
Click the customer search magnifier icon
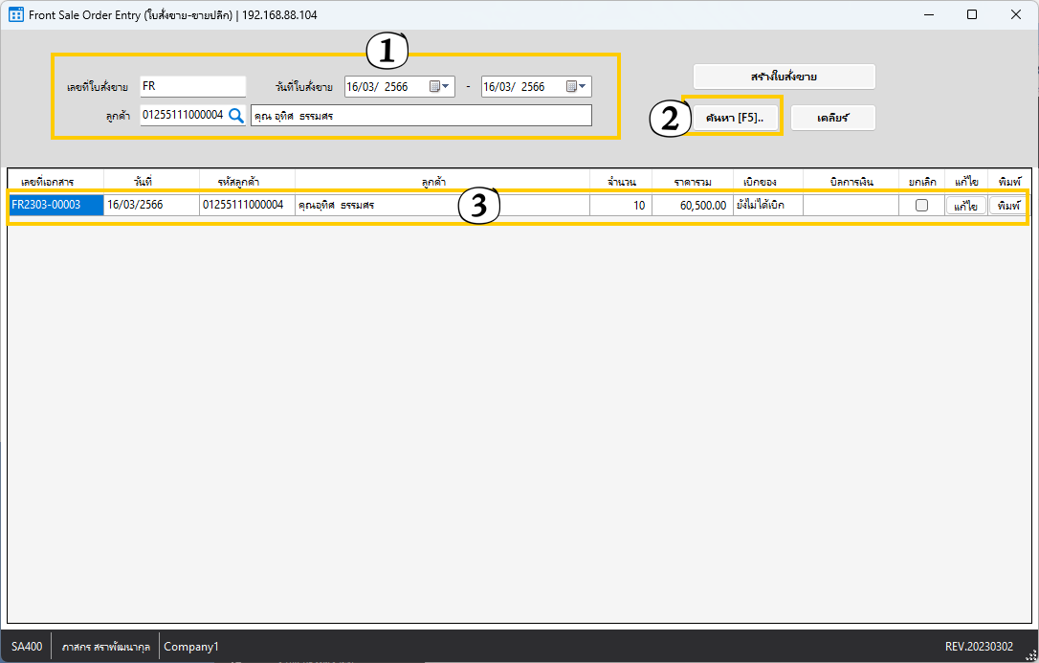[x=236, y=116]
